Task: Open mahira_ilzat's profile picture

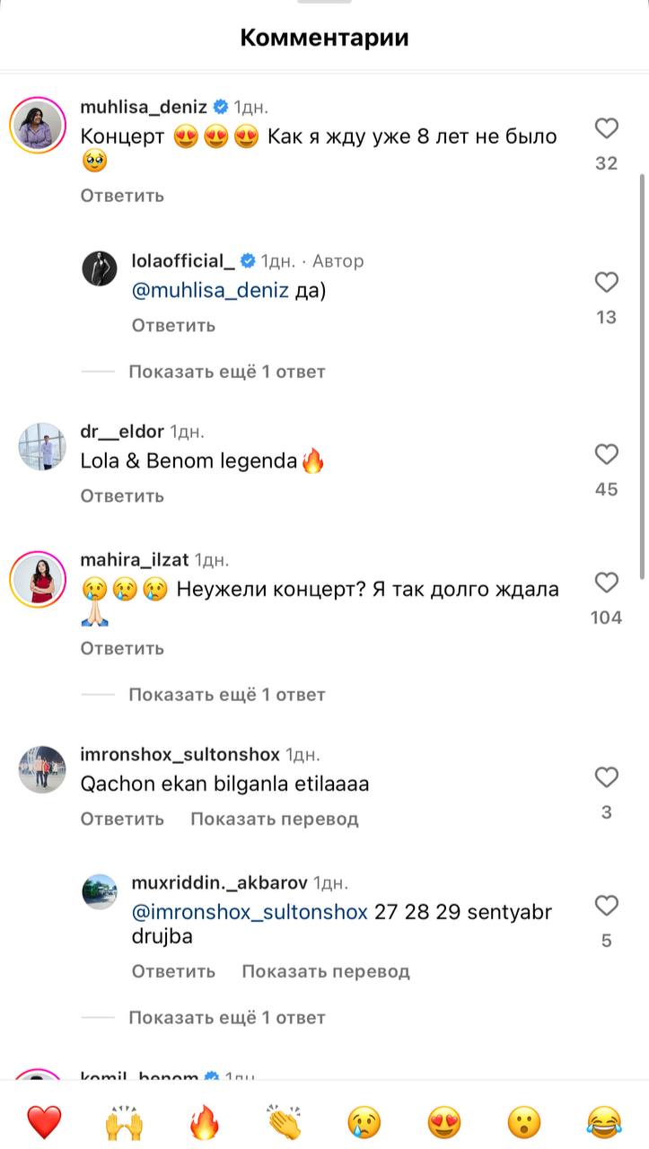Action: (38, 582)
